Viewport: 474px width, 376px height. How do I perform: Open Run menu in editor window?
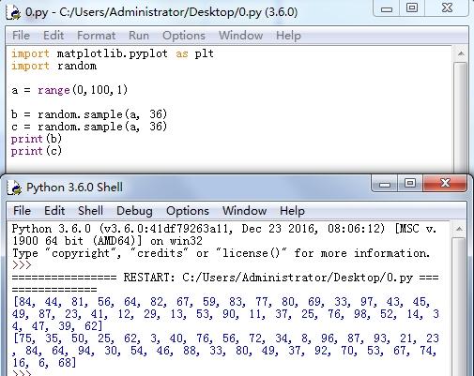(139, 36)
